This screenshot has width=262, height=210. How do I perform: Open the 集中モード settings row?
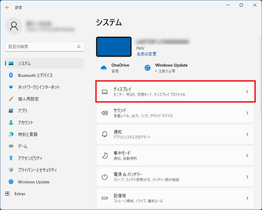175,156
